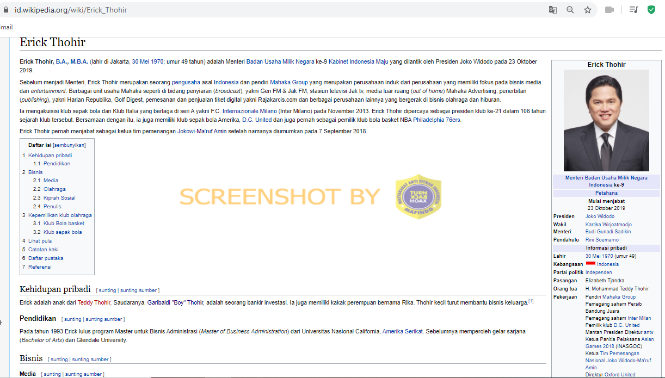Hide table of contents via sembunyikan

69,145
